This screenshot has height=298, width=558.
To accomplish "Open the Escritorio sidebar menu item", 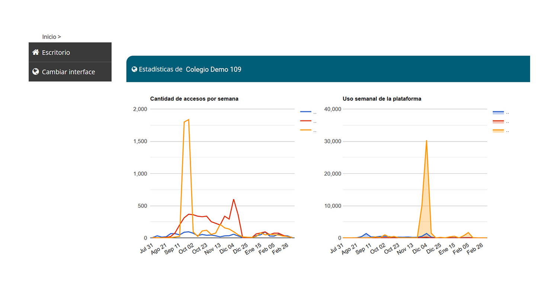I will (56, 53).
